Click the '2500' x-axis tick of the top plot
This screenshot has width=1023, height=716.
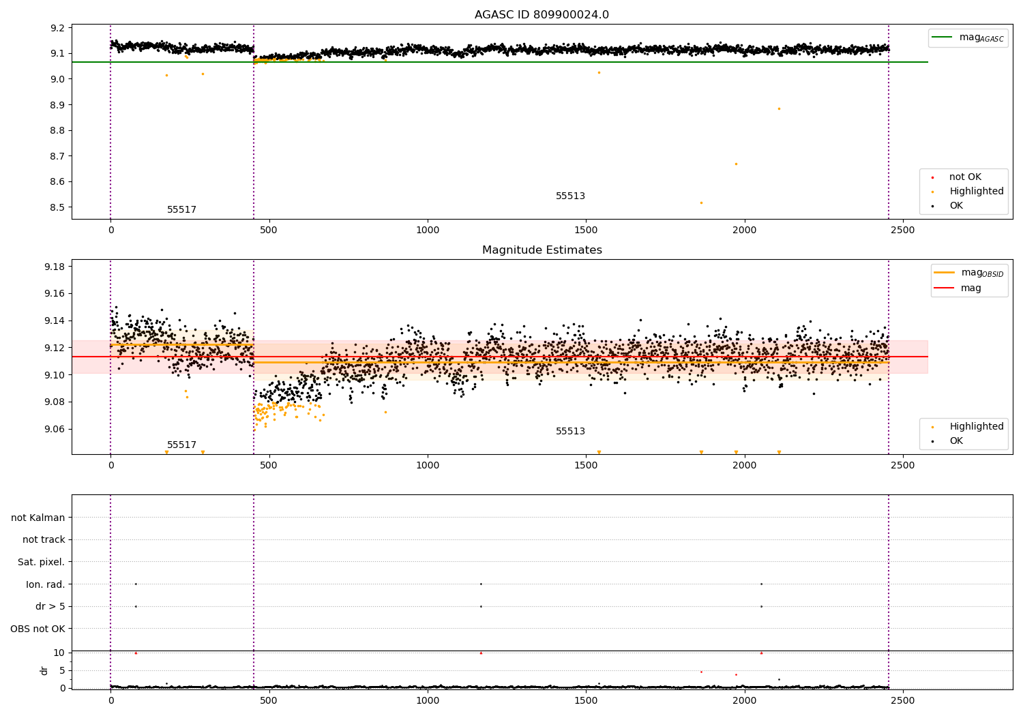pyautogui.click(x=903, y=230)
